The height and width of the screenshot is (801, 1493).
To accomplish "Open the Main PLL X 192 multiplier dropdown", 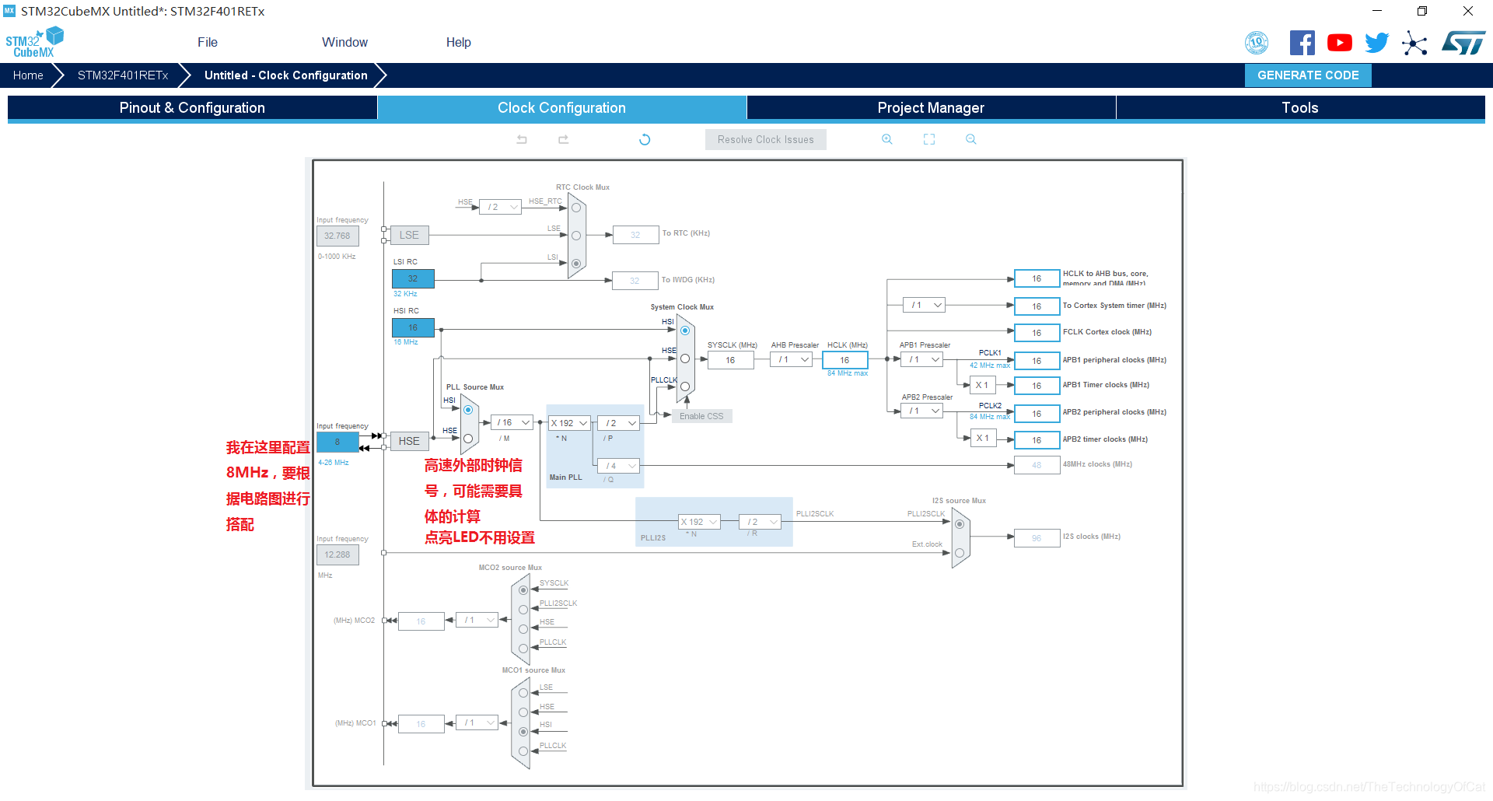I will tap(569, 423).
